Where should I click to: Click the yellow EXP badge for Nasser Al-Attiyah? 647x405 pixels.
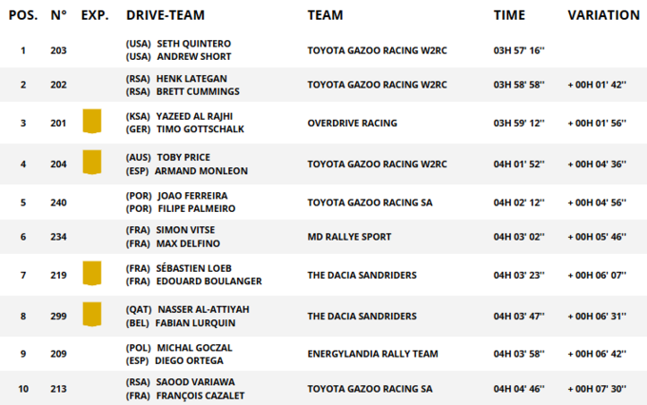pyautogui.click(x=92, y=315)
